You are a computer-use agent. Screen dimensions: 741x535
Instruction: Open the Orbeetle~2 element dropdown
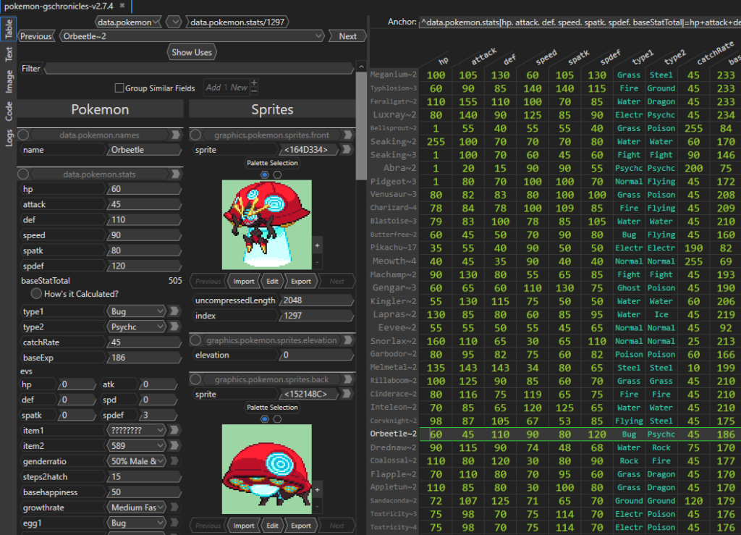[x=192, y=36]
